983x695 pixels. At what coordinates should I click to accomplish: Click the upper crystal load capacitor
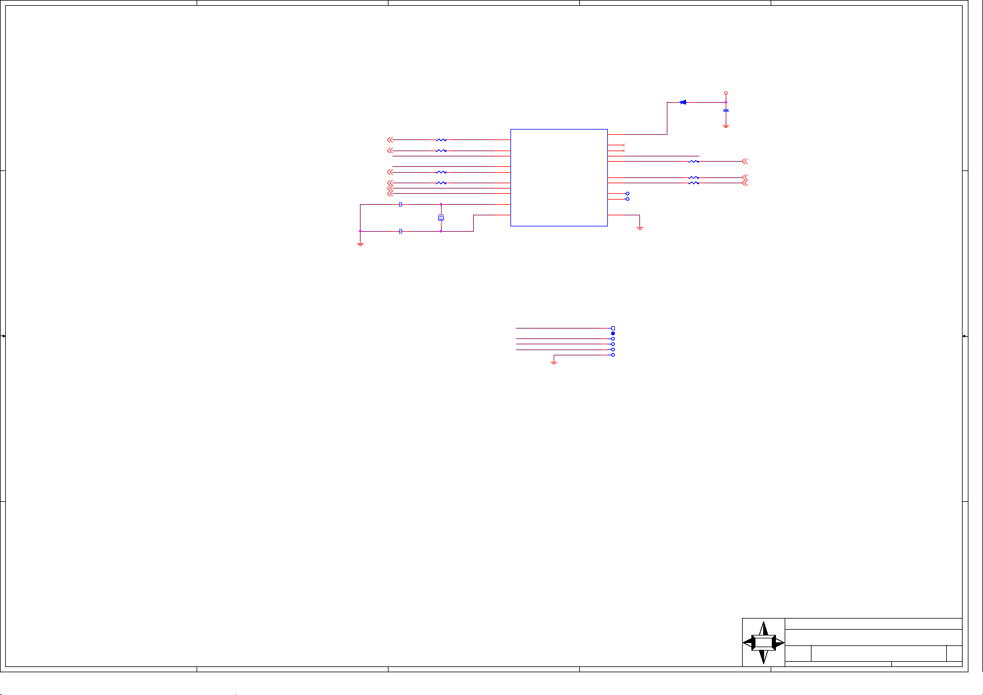(x=401, y=204)
